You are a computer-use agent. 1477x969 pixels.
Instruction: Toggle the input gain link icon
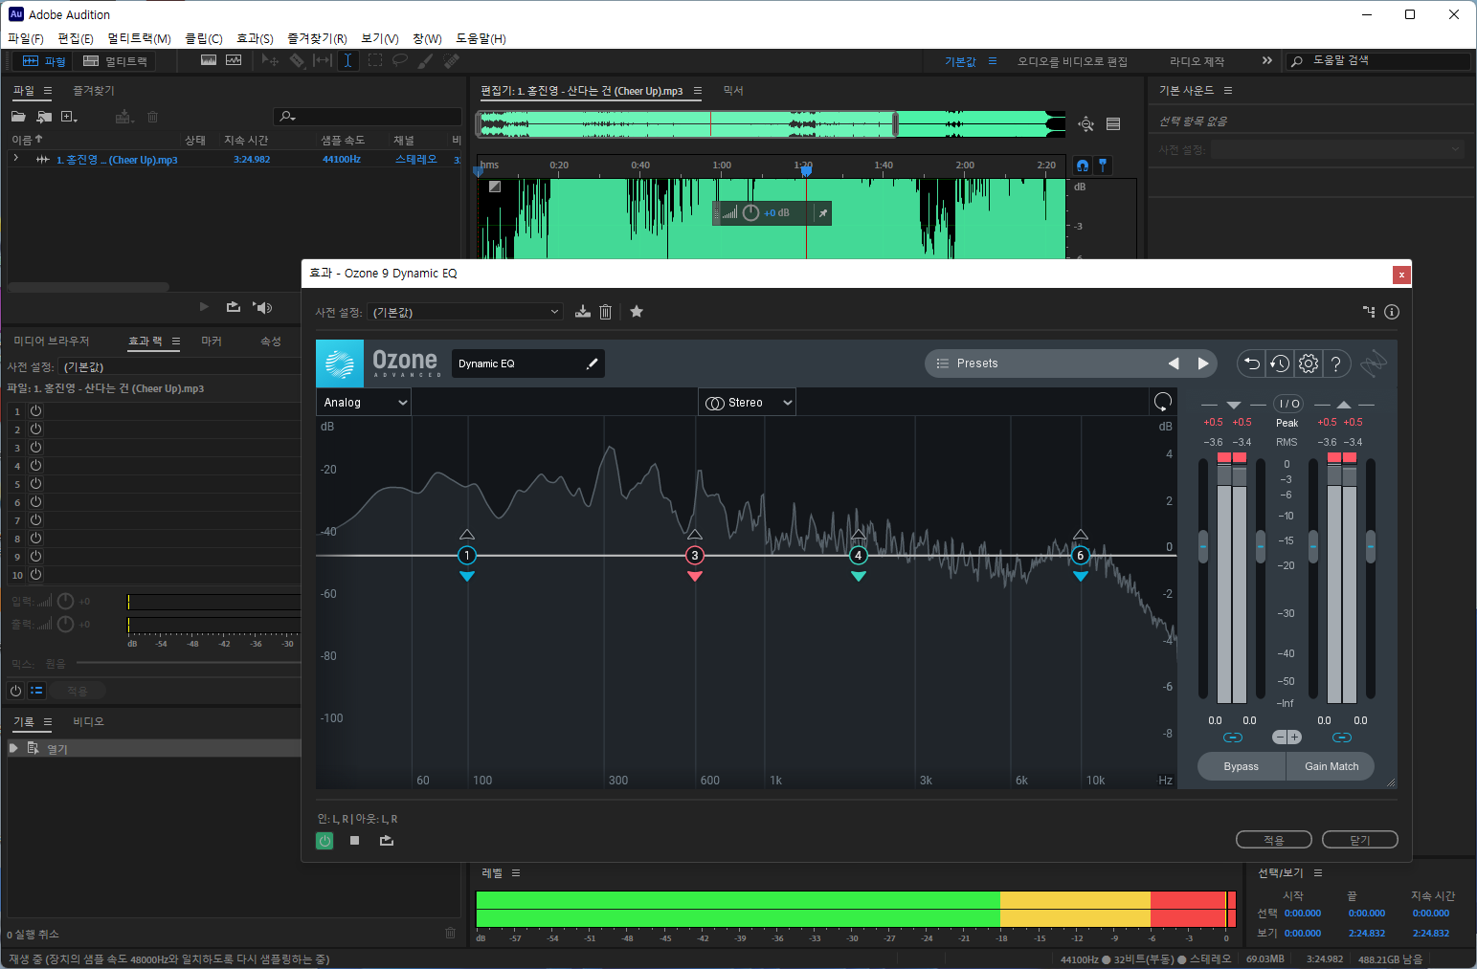1233,738
